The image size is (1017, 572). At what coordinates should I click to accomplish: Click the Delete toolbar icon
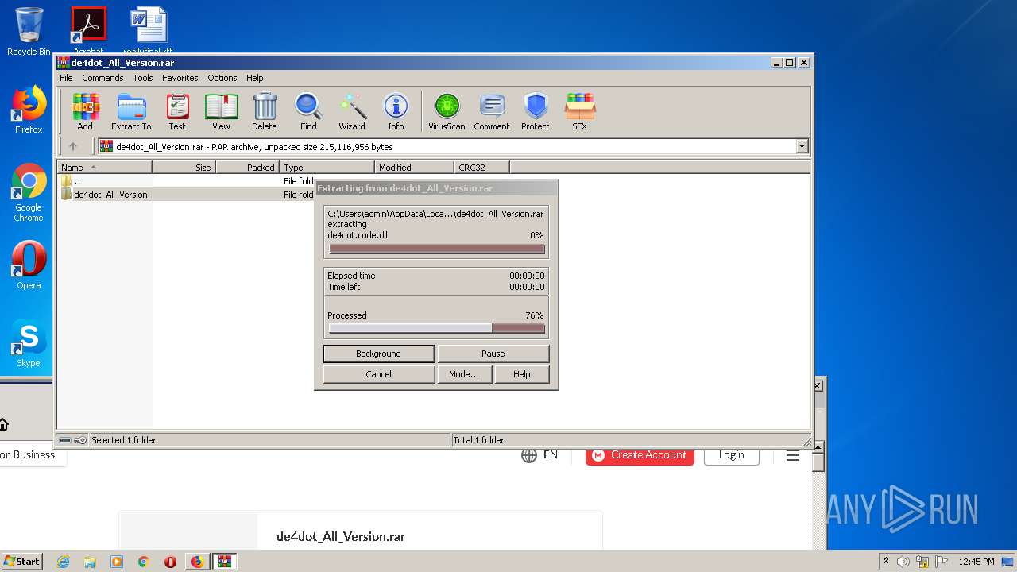pos(265,111)
